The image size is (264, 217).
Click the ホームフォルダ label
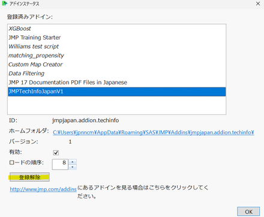(x=29, y=131)
